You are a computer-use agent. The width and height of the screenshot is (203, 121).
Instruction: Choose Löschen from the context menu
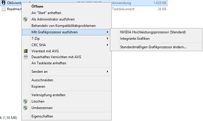click(66, 101)
